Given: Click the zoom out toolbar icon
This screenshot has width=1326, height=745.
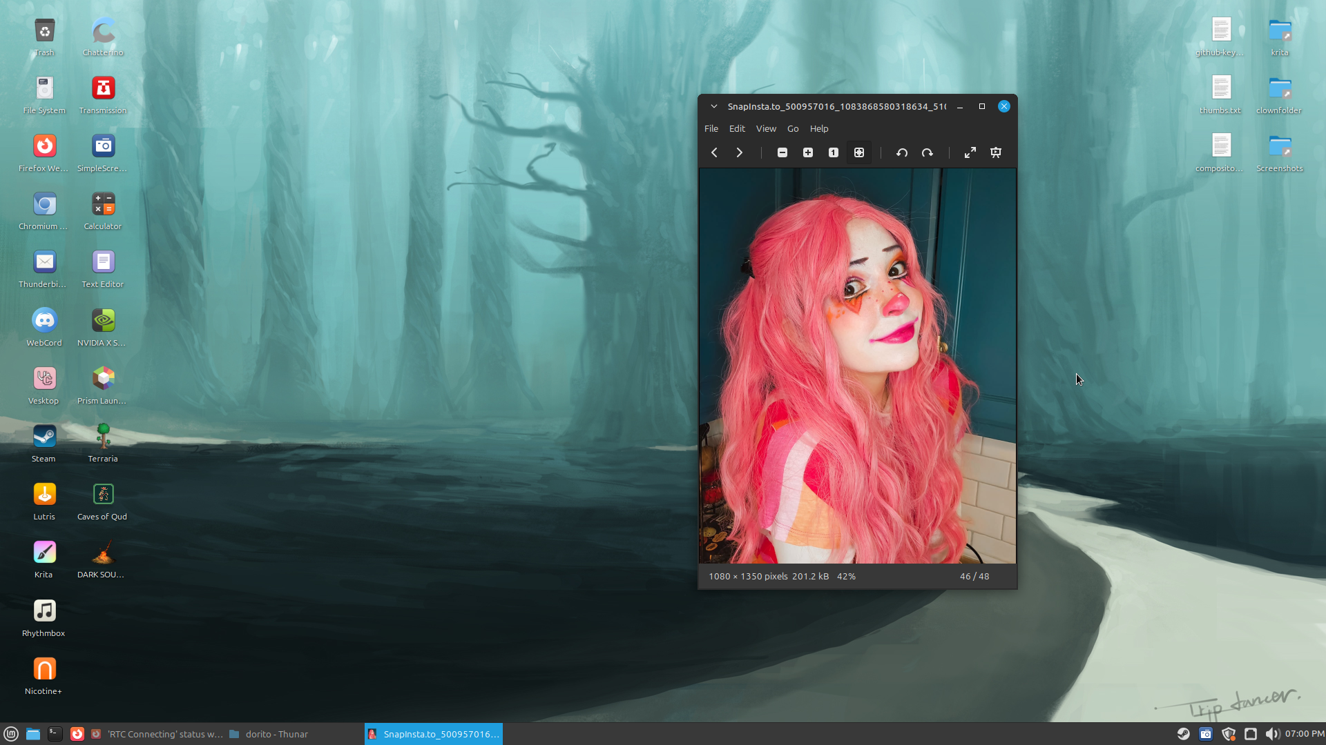Looking at the screenshot, I should [x=782, y=152].
